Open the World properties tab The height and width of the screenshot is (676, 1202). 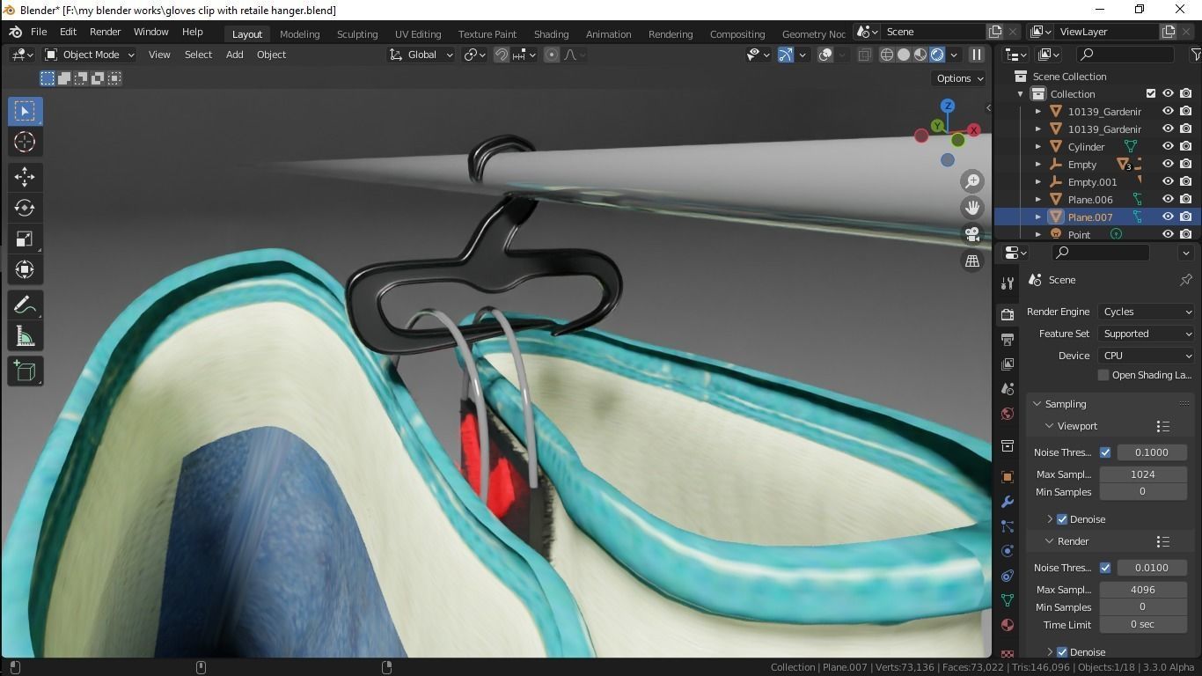1008,414
